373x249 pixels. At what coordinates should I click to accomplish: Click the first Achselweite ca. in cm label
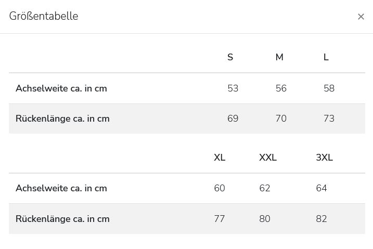pyautogui.click(x=61, y=88)
